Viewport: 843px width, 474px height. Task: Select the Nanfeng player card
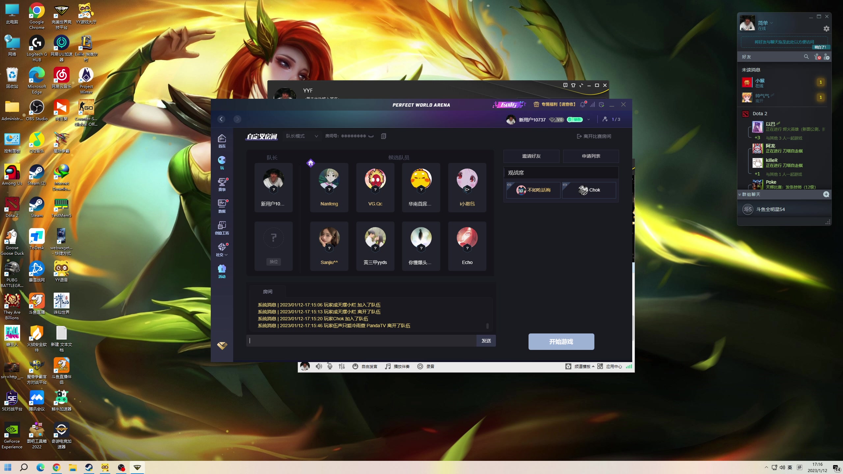coord(329,188)
